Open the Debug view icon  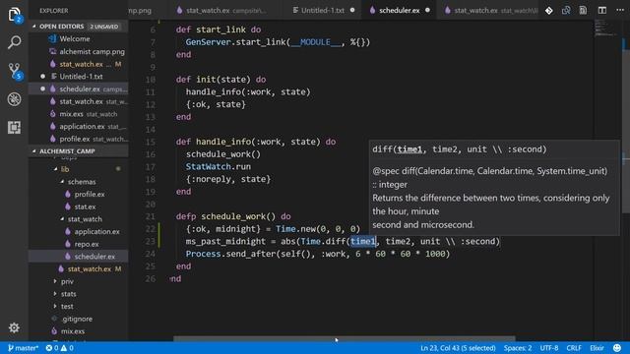[x=14, y=99]
